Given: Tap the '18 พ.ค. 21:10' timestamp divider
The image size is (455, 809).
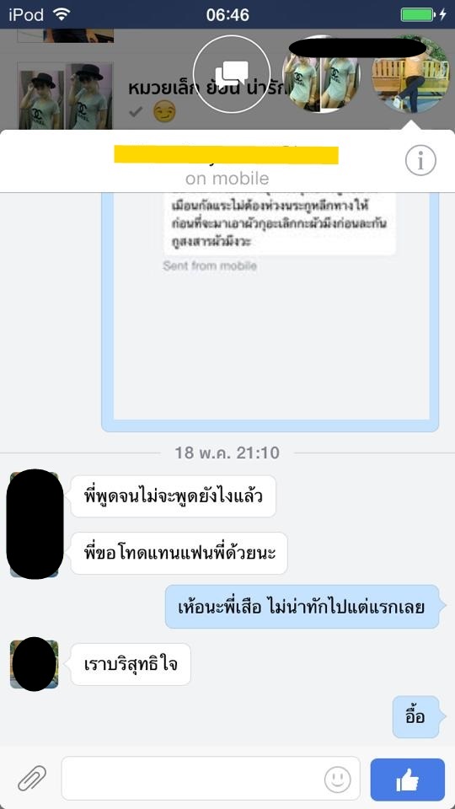Looking at the screenshot, I should [227, 453].
